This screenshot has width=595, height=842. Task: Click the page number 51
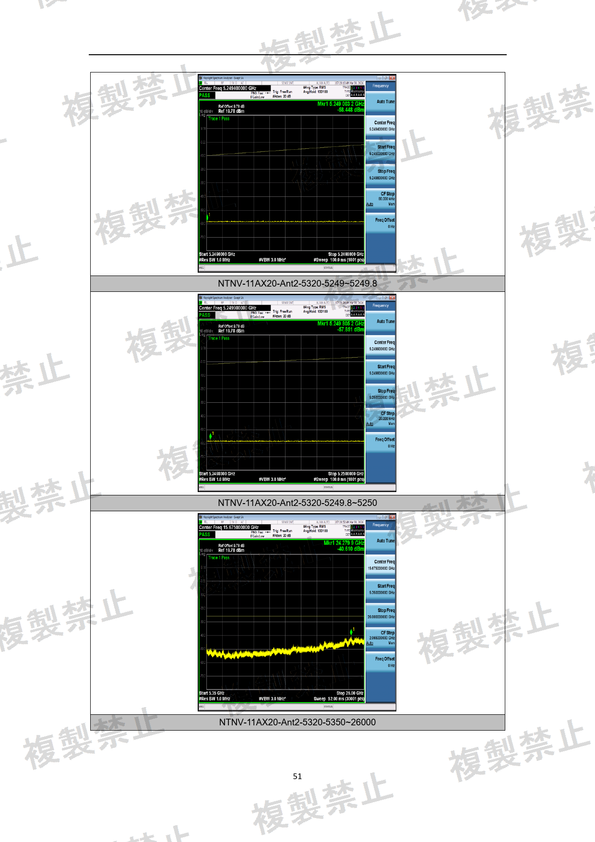pos(297,776)
